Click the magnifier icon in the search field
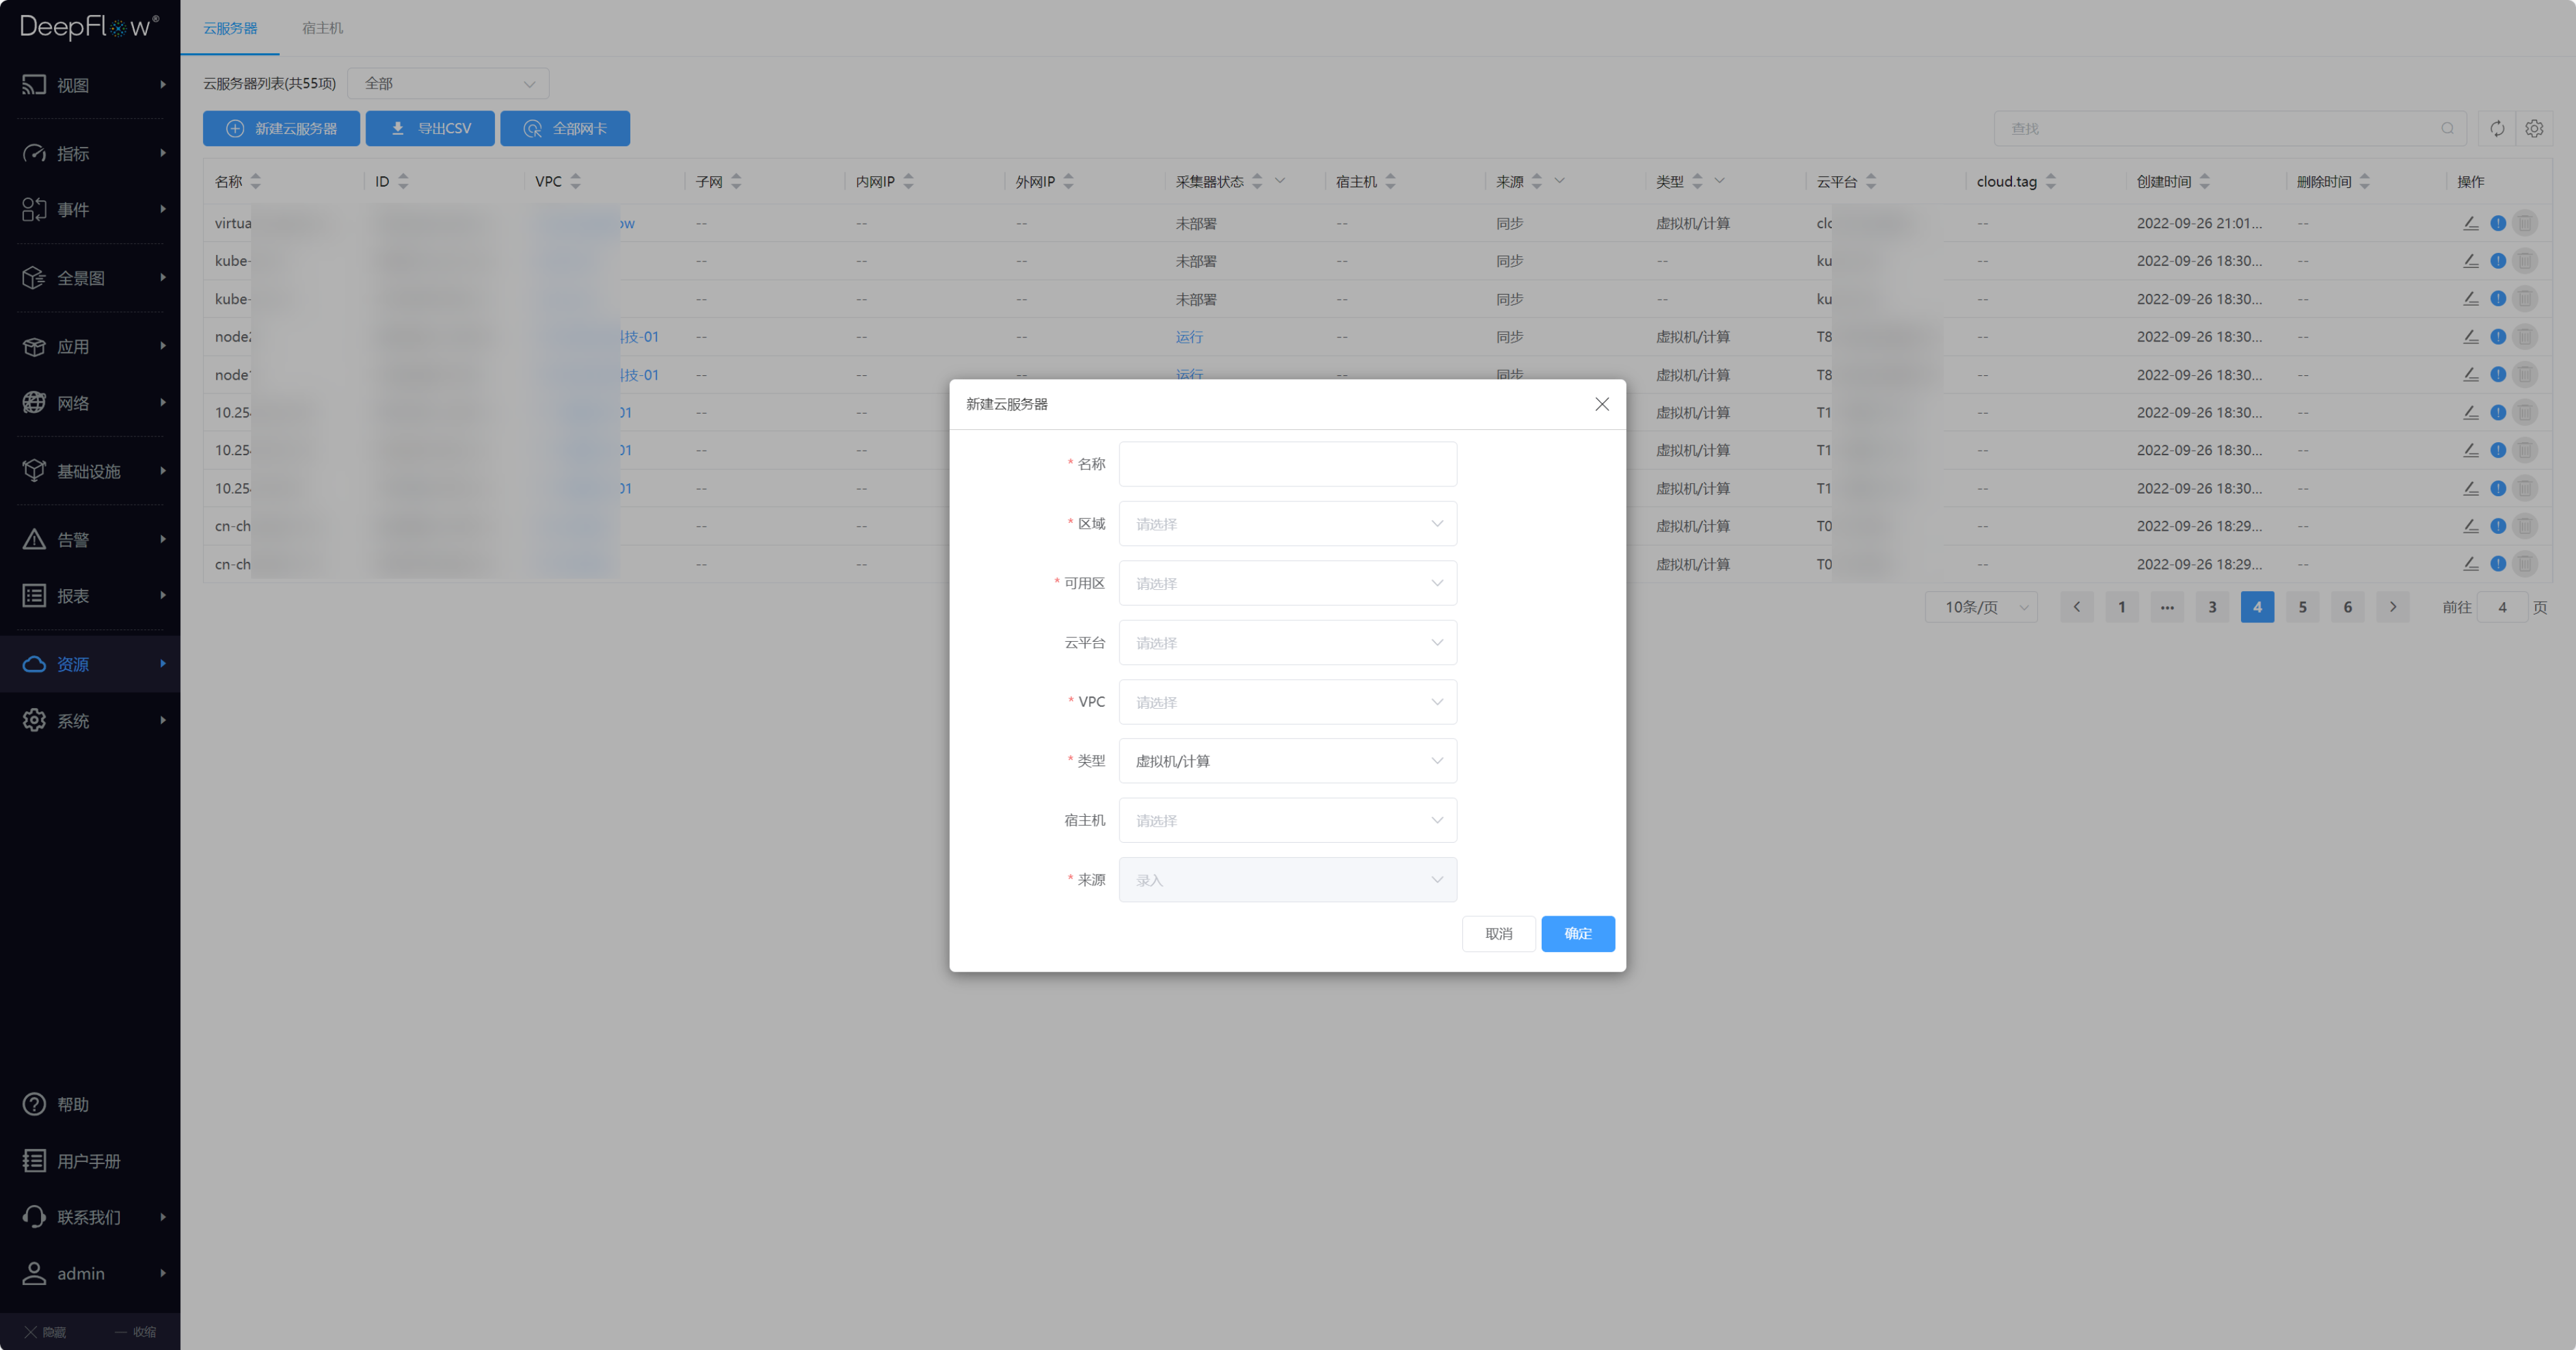 (x=2447, y=128)
